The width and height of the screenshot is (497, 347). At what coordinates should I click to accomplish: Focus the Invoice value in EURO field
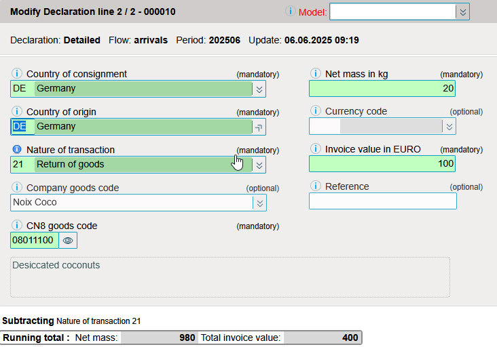pyautogui.click(x=382, y=164)
